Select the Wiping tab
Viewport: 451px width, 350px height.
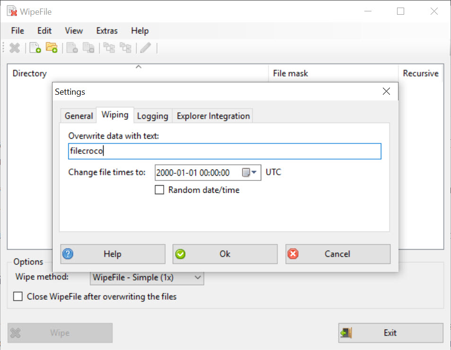click(x=115, y=115)
